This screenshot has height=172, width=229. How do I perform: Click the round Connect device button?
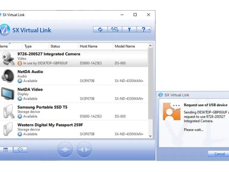(x=65, y=150)
